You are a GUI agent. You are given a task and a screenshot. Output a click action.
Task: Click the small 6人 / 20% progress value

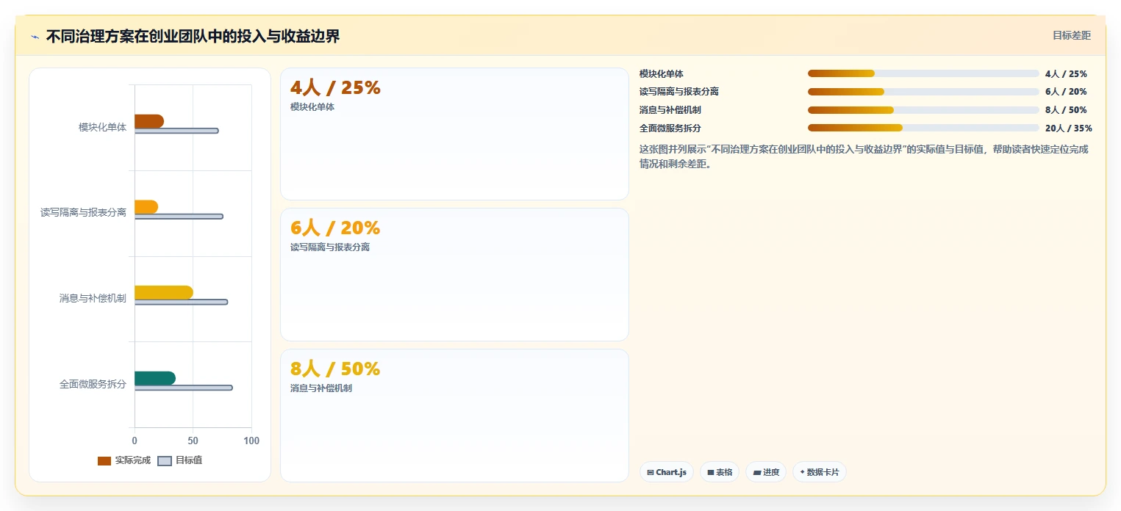(x=1066, y=92)
